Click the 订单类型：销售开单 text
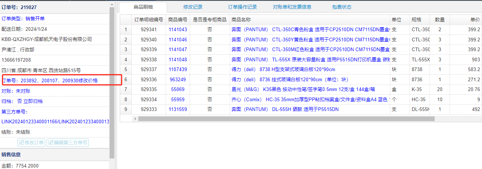This screenshot has width=482, height=169. (x=23, y=18)
